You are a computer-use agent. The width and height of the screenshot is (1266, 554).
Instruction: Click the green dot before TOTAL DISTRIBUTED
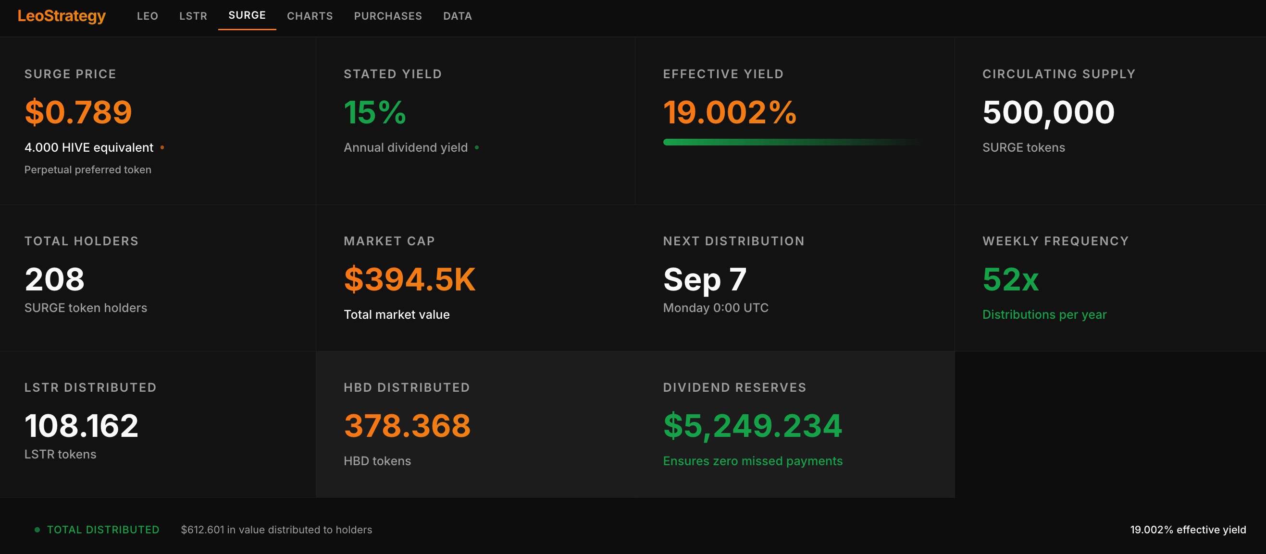37,530
